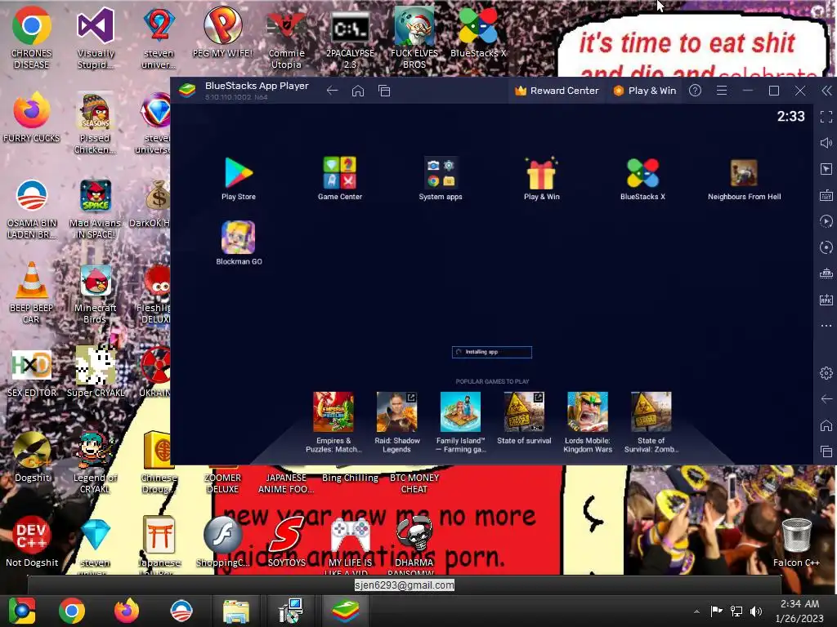Image resolution: width=837 pixels, height=627 pixels.
Task: Click the Play & Win title bar button
Action: [644, 91]
